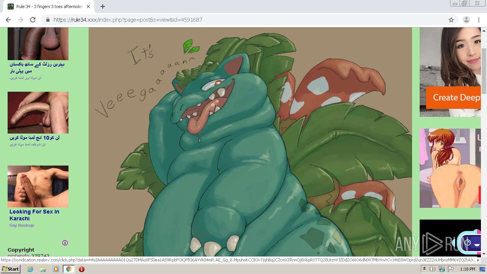Click the "Create Deep" orange ad button
The image size is (487, 274).
pyautogui.click(x=454, y=98)
